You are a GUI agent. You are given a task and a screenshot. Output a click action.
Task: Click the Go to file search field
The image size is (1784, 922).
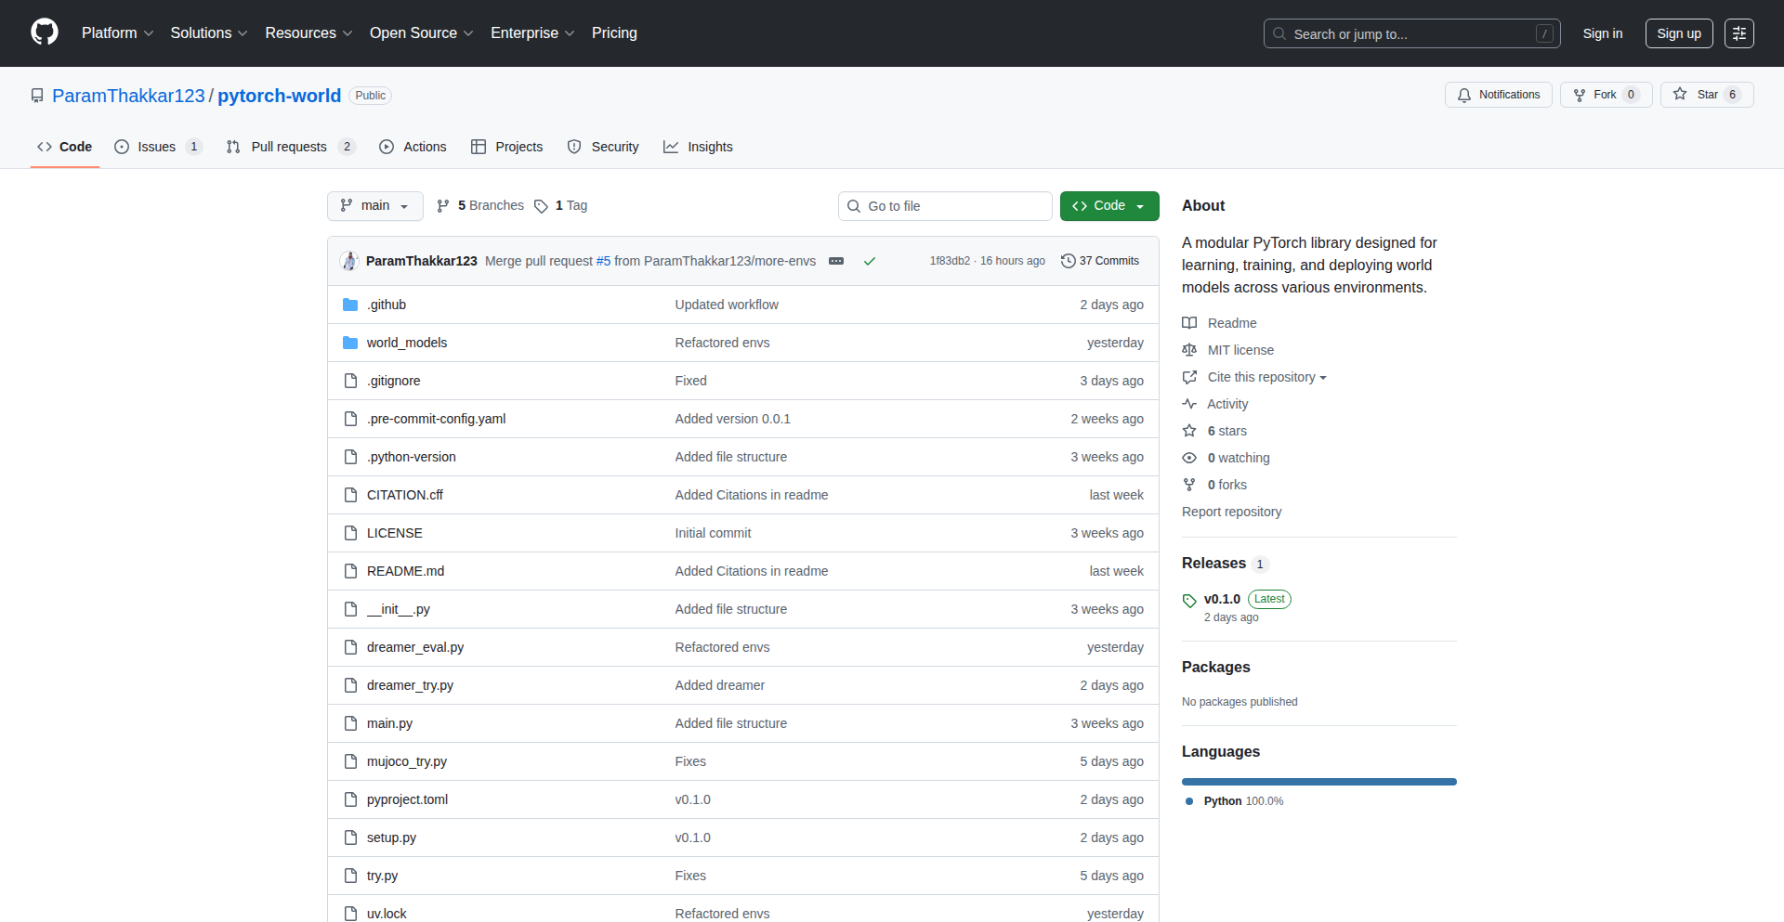pos(945,206)
